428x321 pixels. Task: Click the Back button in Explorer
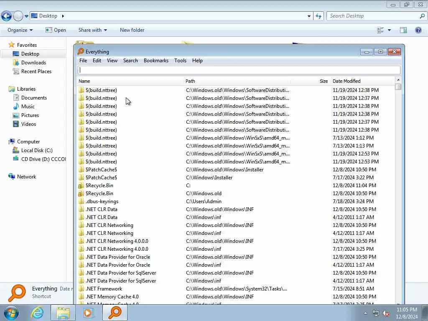click(x=7, y=16)
